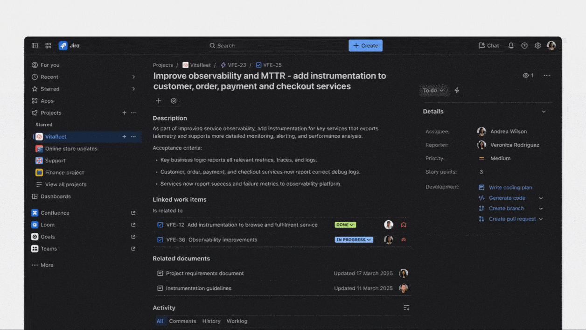586x330 pixels.
Task: Open the help question mark icon
Action: pos(524,46)
